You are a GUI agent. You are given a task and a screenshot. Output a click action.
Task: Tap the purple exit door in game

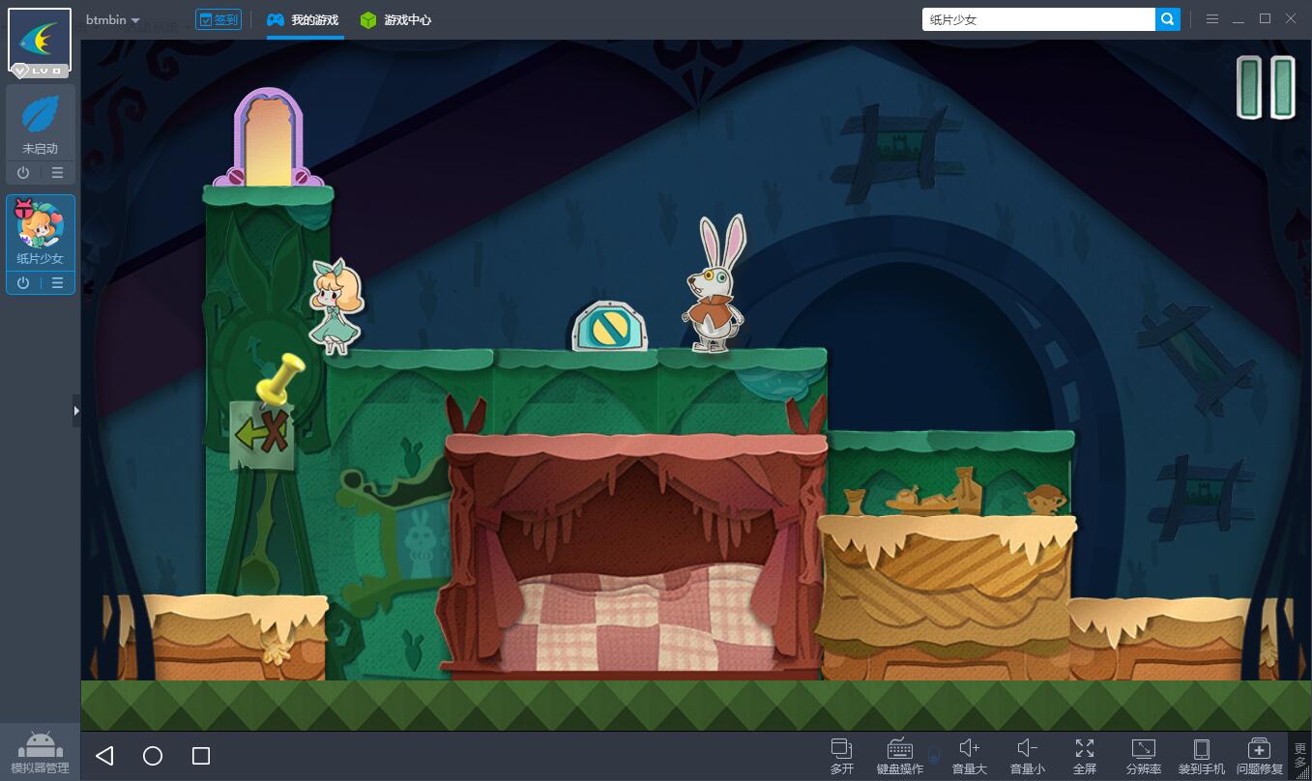269,137
